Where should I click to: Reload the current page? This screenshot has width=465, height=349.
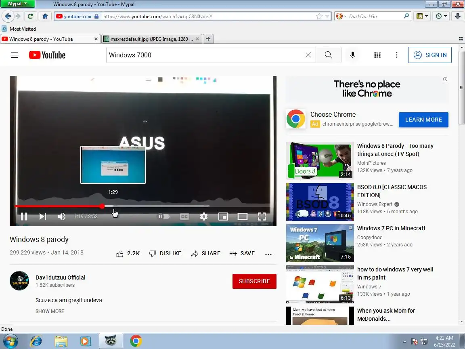pos(30,16)
